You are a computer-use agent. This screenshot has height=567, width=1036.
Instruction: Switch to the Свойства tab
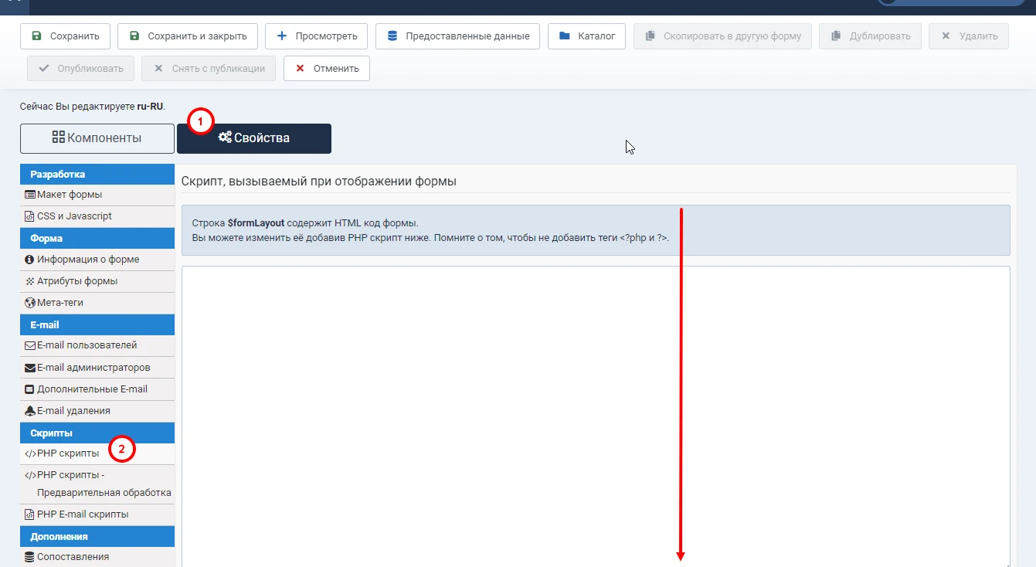tap(254, 138)
